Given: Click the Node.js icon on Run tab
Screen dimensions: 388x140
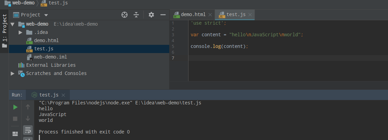Looking at the screenshot, I should tap(35, 95).
